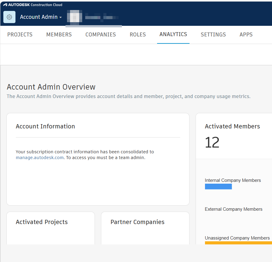272x262 pixels.
Task: Click the Activated Members heading
Action: point(232,126)
